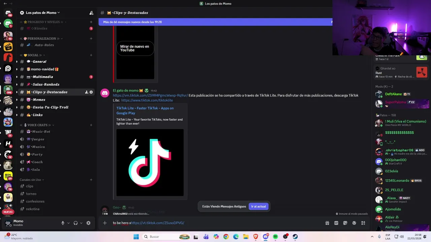431x242 pixels.
Task: Collapse Canales sin Uso category
Action: pos(32,180)
